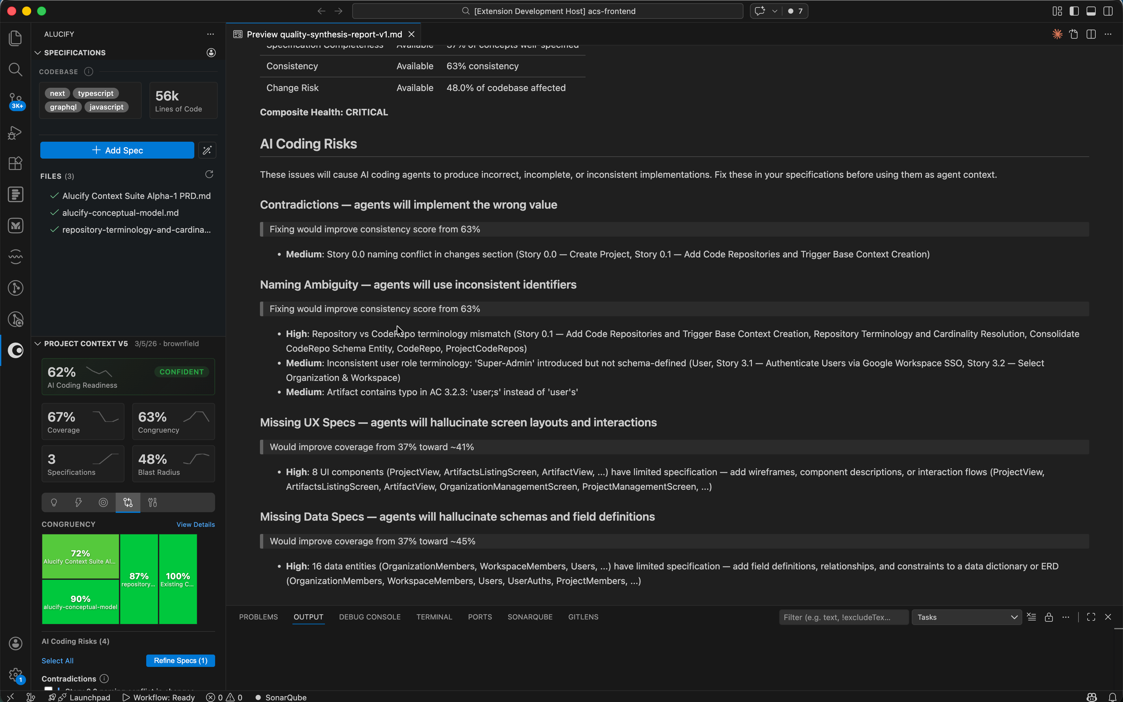Click the wrench-and-screwdriver settings icon
This screenshot has width=1123, height=702.
[x=152, y=502]
